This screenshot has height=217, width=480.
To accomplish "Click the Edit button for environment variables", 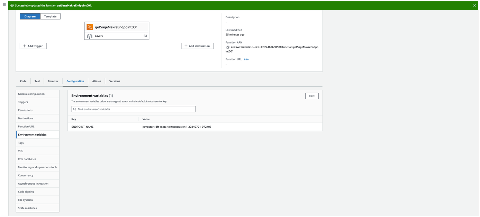I will point(311,96).
